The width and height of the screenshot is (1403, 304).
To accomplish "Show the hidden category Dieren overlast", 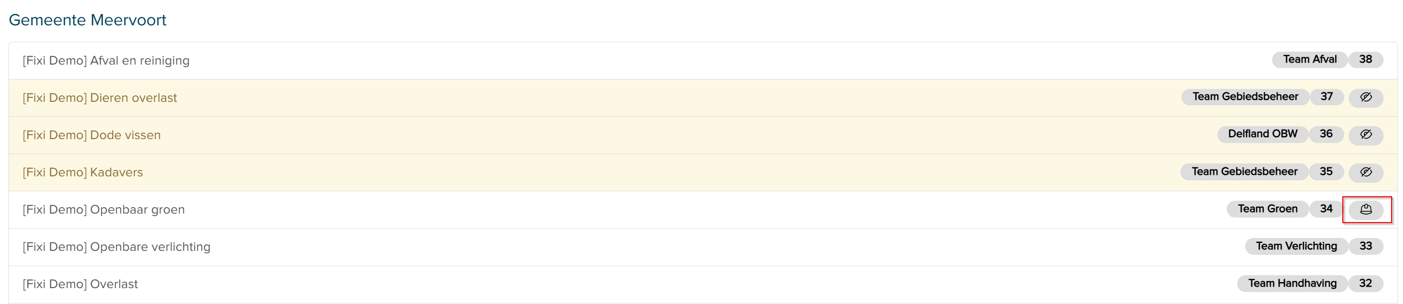I will (x=1368, y=97).
